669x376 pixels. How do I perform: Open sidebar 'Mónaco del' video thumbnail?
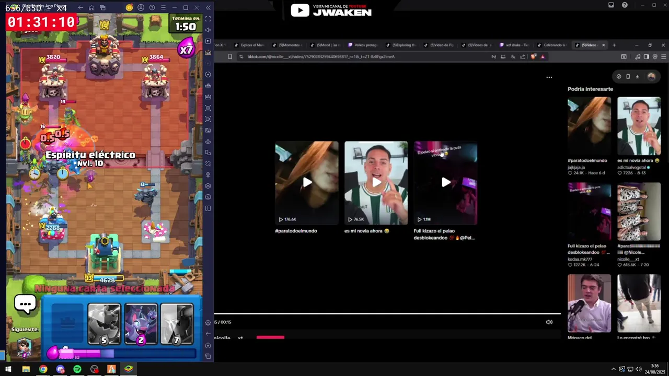coord(589,303)
